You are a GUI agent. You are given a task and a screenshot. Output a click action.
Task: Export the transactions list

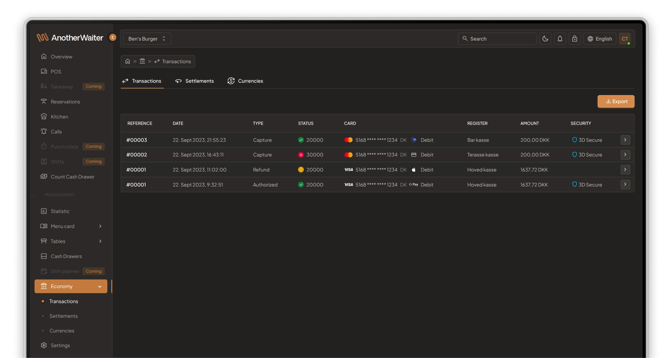click(616, 101)
